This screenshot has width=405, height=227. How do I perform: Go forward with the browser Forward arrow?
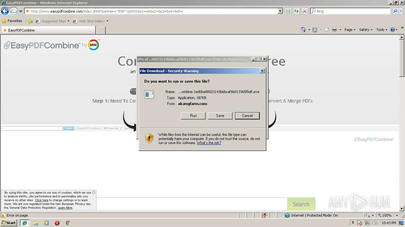click(14, 11)
